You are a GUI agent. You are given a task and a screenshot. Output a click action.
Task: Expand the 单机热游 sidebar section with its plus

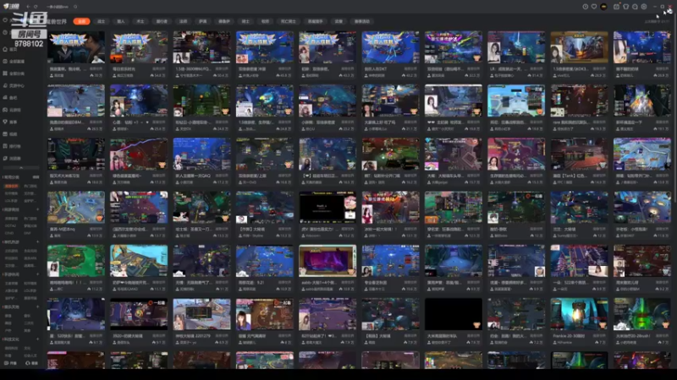point(37,242)
